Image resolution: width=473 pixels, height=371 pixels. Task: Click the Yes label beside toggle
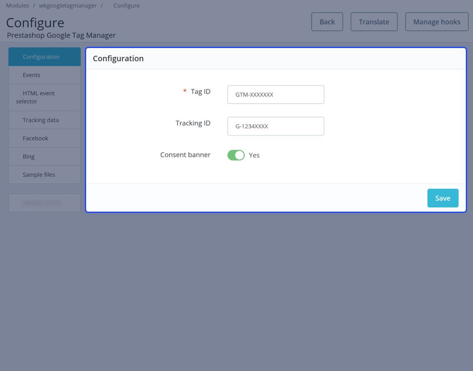[x=254, y=155]
